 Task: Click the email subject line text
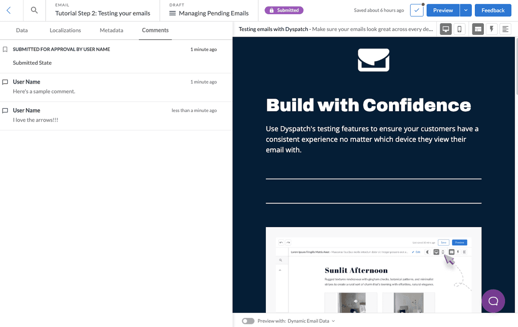(336, 29)
